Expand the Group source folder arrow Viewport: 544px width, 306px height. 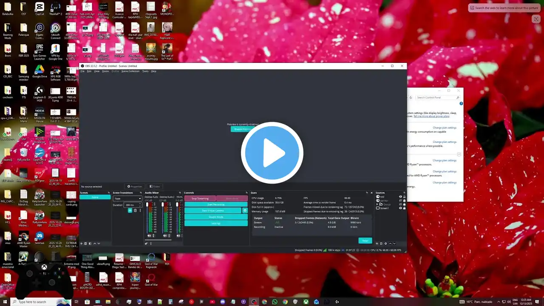point(377,204)
